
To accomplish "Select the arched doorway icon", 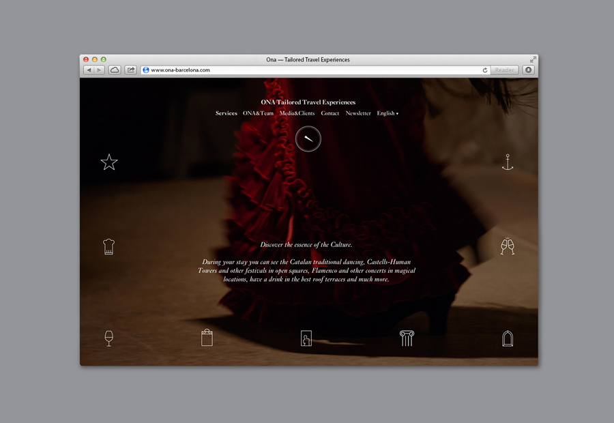I will [508, 338].
